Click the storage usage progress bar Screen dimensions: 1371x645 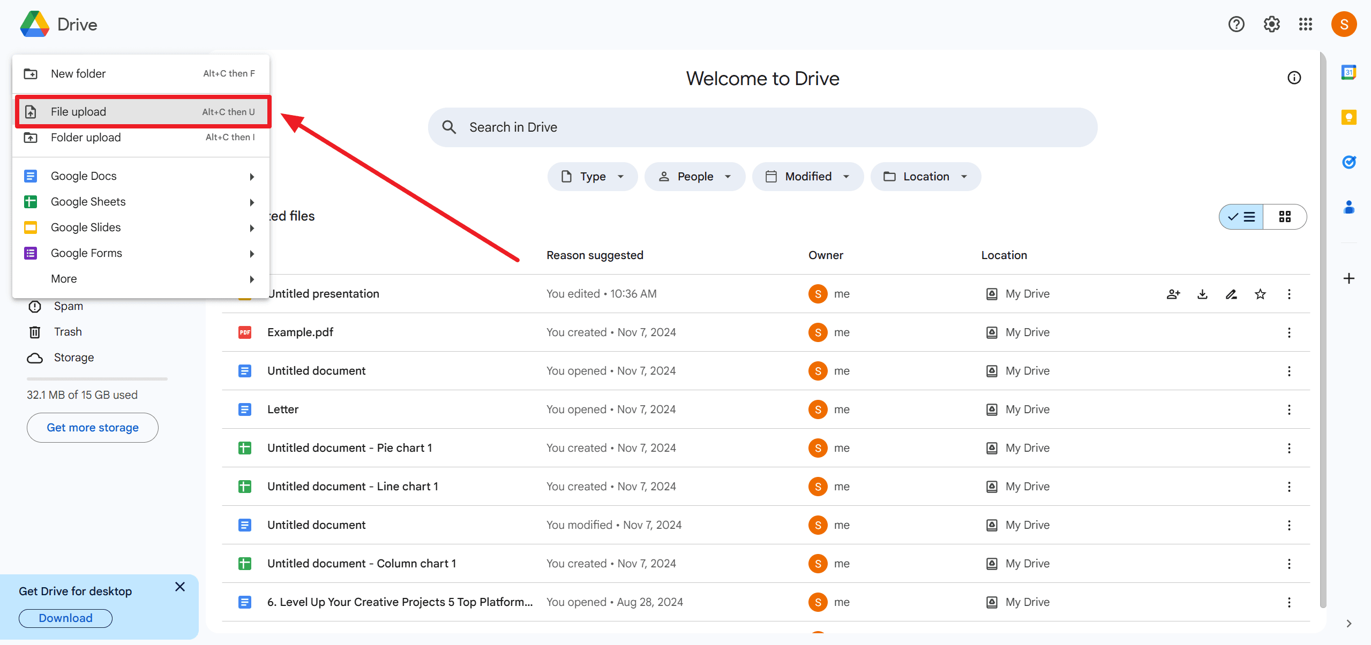(x=97, y=379)
